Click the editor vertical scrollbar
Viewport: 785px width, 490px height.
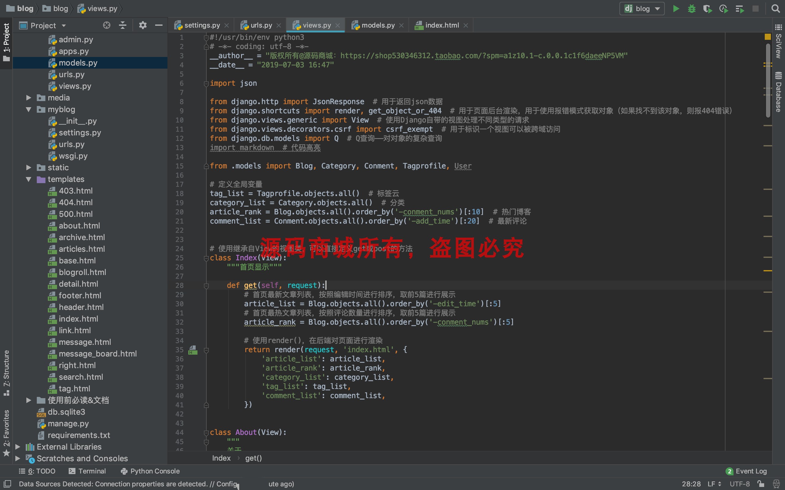point(768,81)
